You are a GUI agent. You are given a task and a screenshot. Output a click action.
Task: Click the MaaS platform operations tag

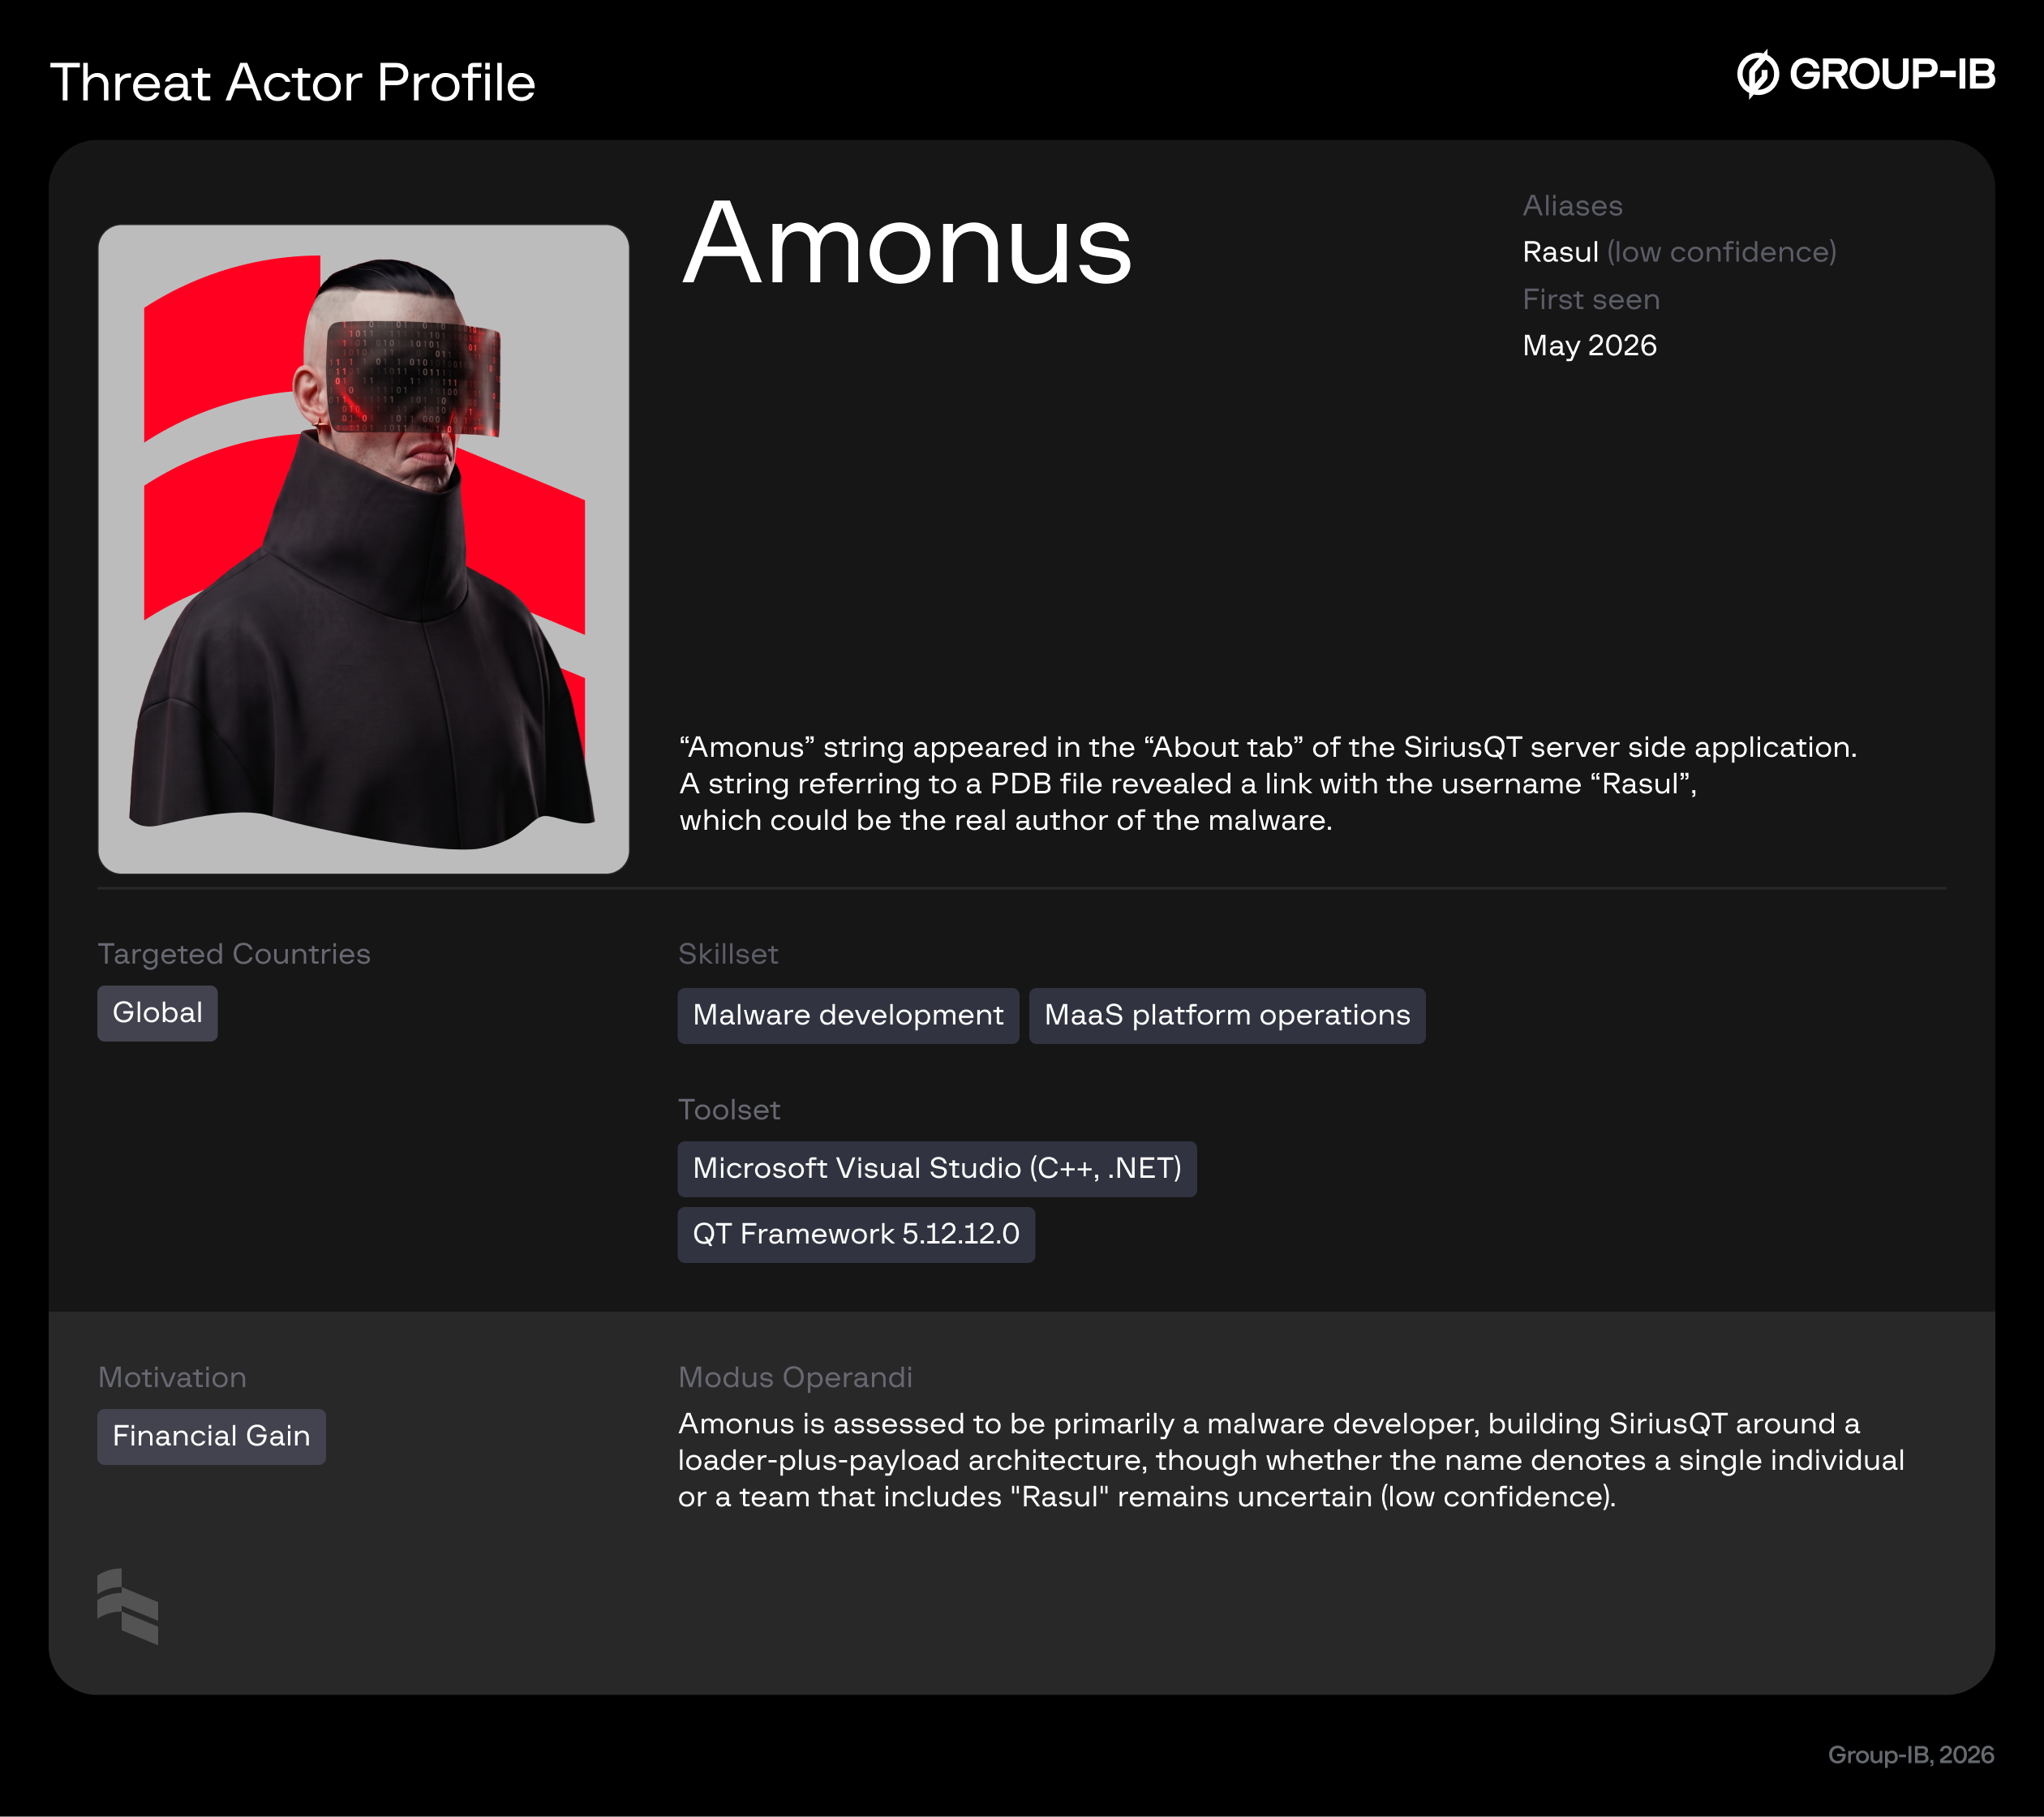(1227, 1016)
